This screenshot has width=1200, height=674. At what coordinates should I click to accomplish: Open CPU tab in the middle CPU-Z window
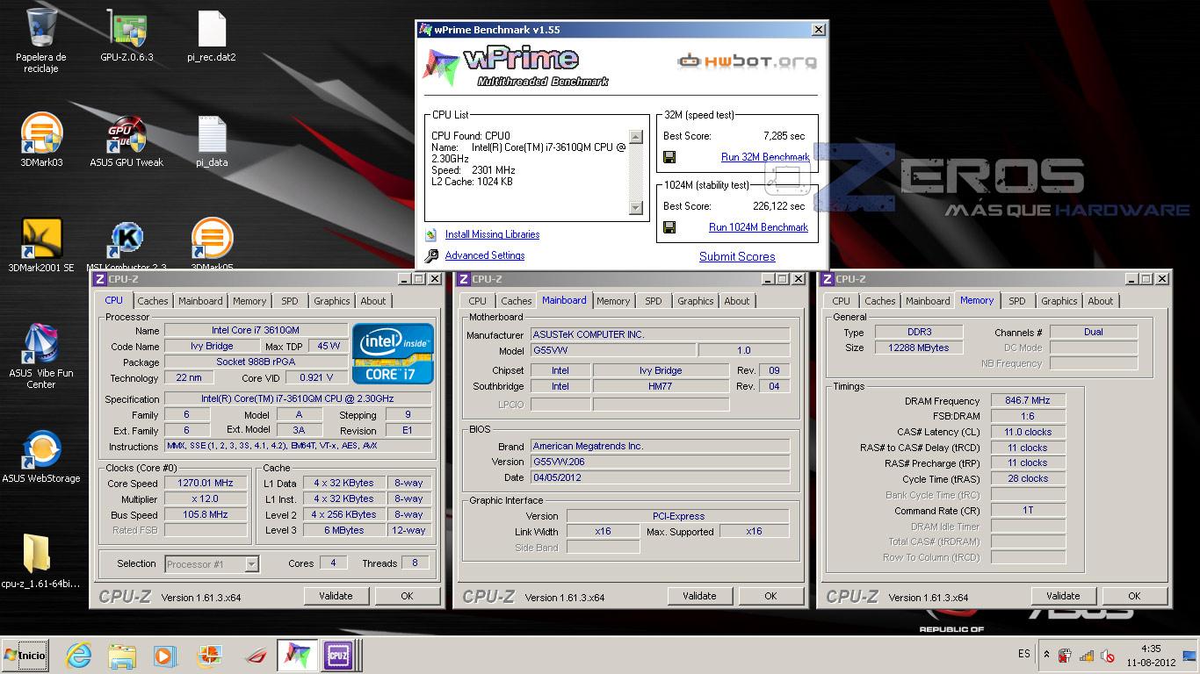478,301
